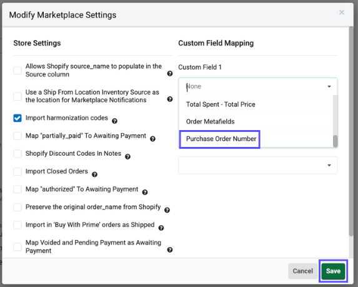358x287 pixels.
Task: Open the second custom field dropdown
Action: (258, 165)
